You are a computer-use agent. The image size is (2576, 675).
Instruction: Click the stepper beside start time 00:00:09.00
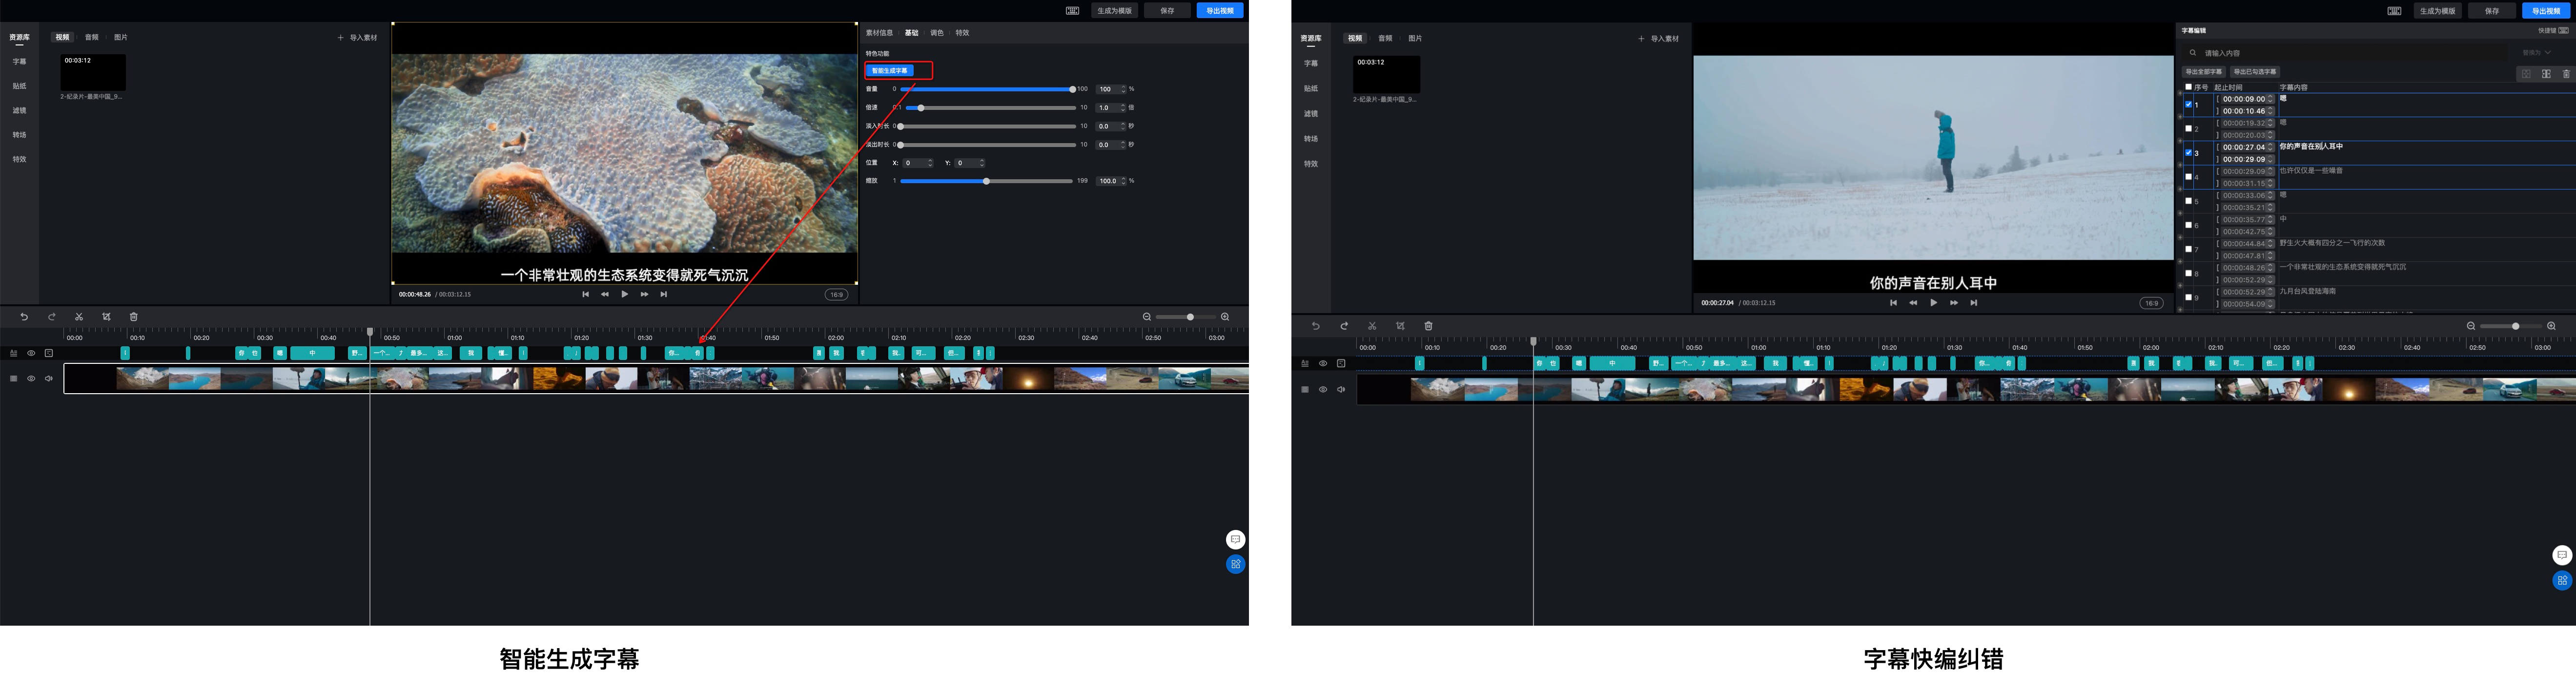pyautogui.click(x=2270, y=99)
